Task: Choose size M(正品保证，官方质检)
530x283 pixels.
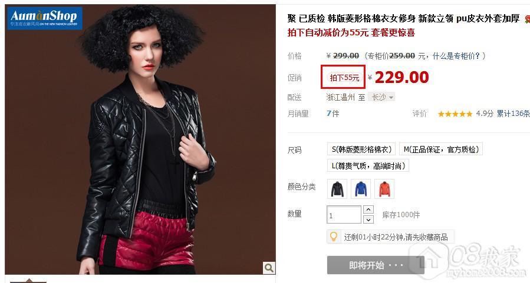Action: click(x=441, y=149)
